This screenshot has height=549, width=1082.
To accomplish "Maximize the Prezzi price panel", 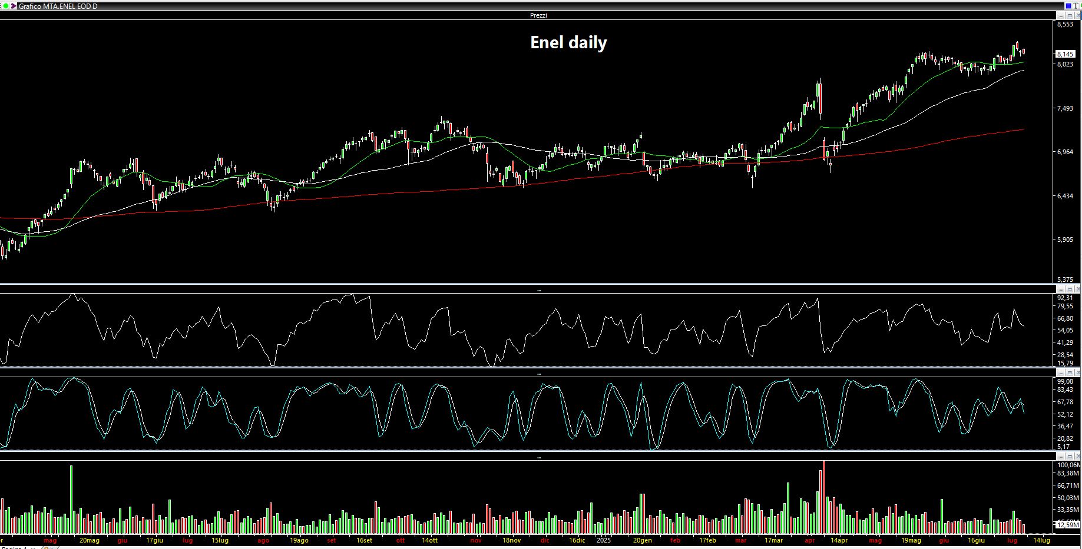I will coord(1070,16).
